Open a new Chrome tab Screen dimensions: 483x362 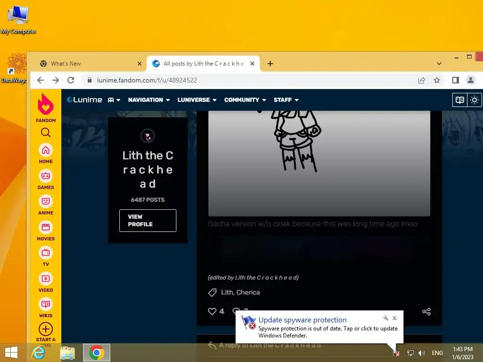click(270, 64)
